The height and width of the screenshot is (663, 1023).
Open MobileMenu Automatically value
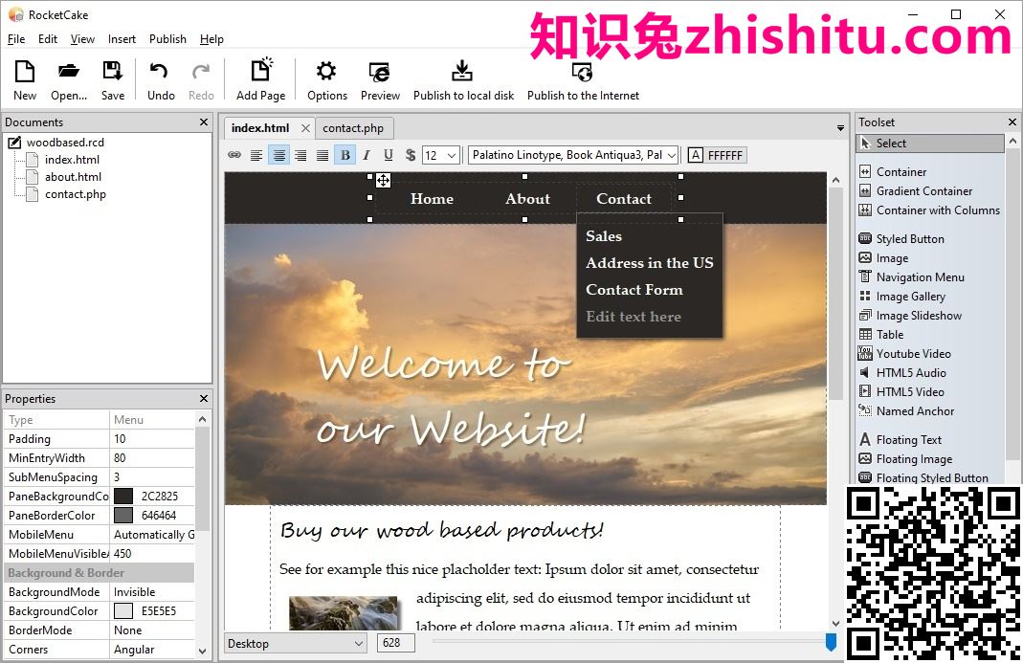pos(153,535)
